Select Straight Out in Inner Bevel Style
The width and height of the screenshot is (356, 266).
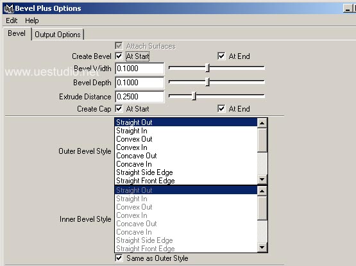[x=186, y=190]
